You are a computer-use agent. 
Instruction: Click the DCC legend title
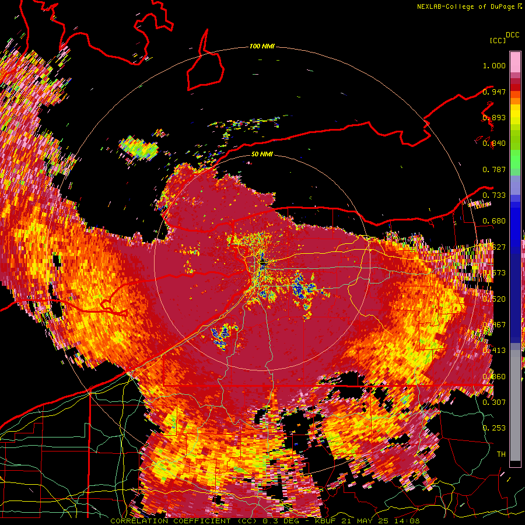512,35
